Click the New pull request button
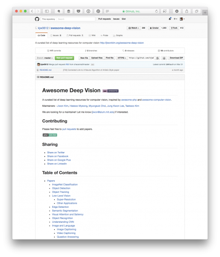Screen dimensions: 220x257 [64, 58]
